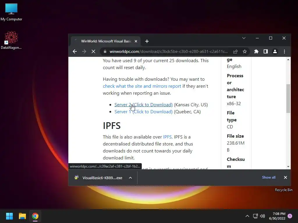Open the IPFS hyperlink
This screenshot has height=223, width=298.
pos(167,137)
